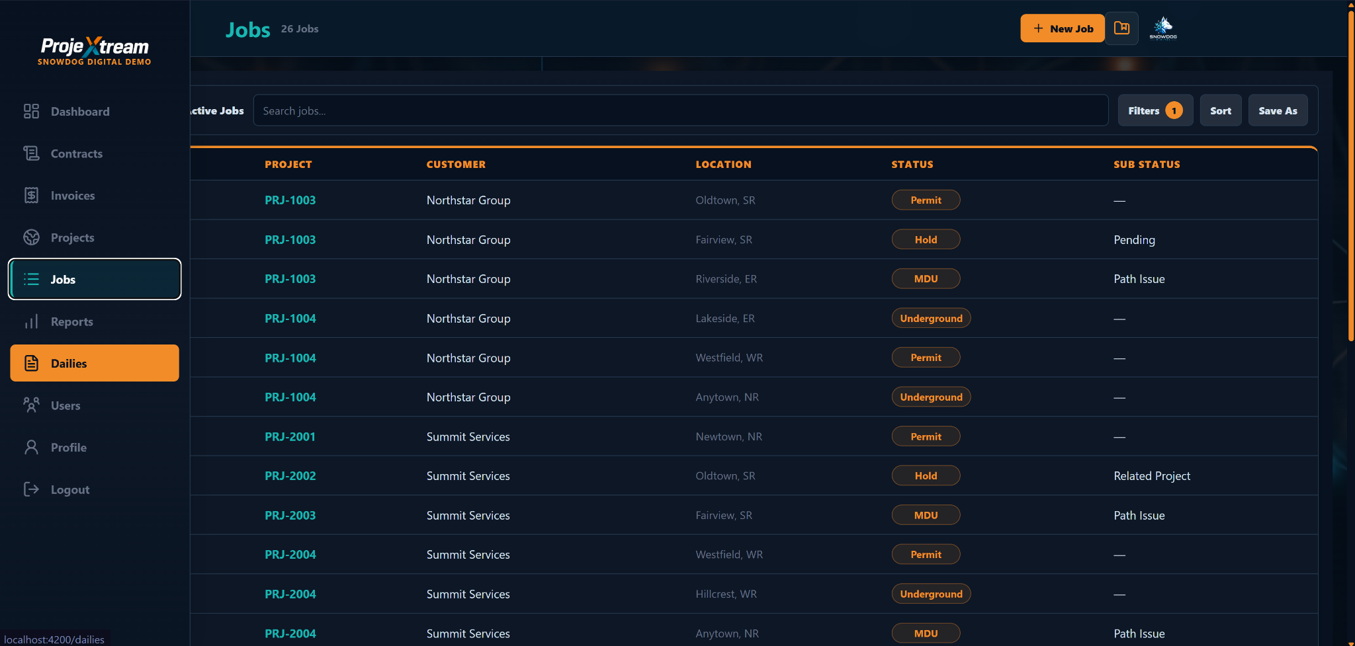Screen dimensions: 1355x646
Task: Open PRJ-1003 for Oldtown, SR
Action: 290,200
